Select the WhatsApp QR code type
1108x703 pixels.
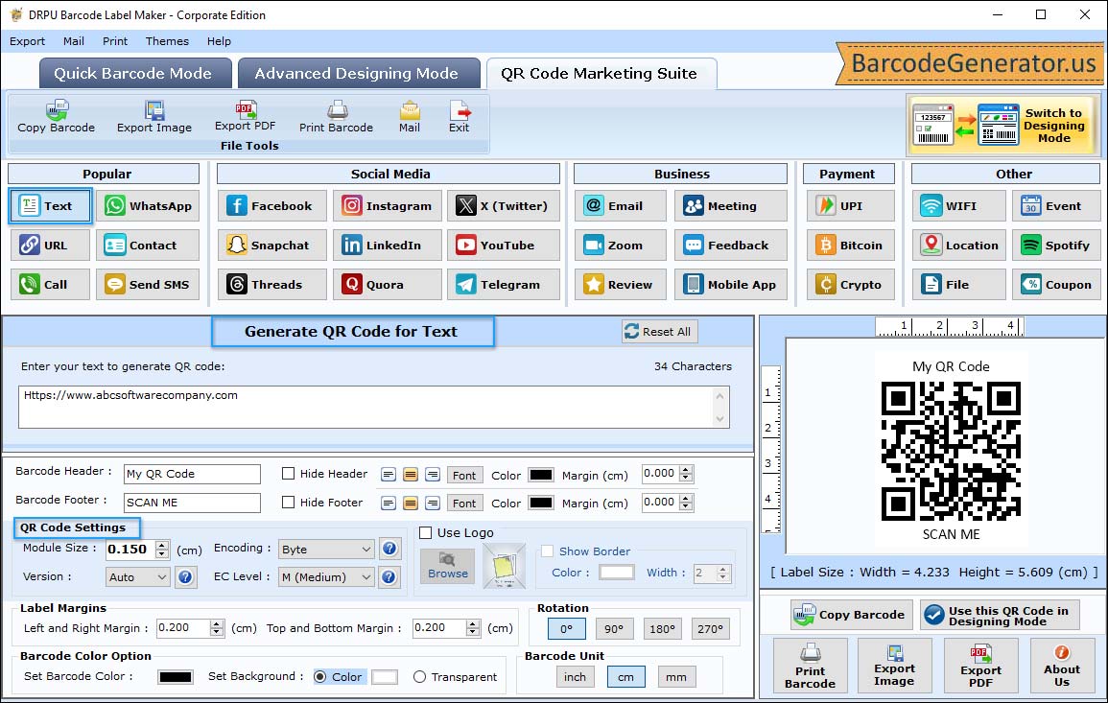[148, 205]
